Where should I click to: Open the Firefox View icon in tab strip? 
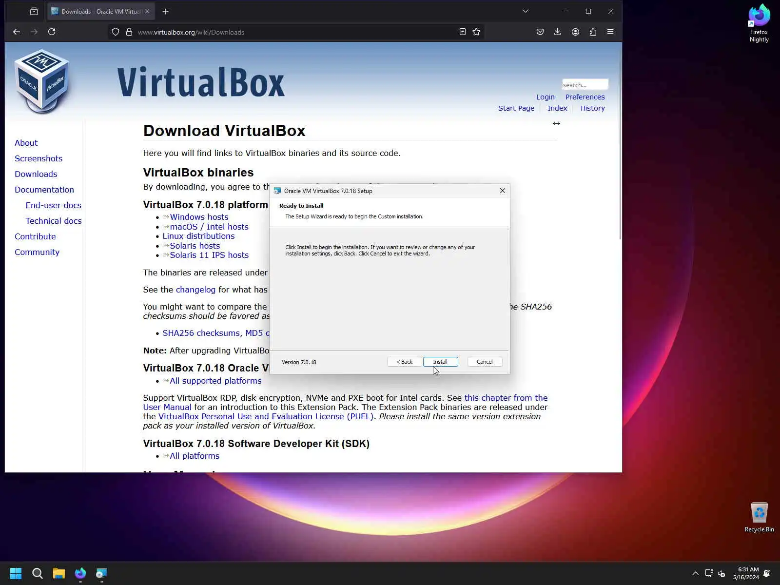pos(34,11)
